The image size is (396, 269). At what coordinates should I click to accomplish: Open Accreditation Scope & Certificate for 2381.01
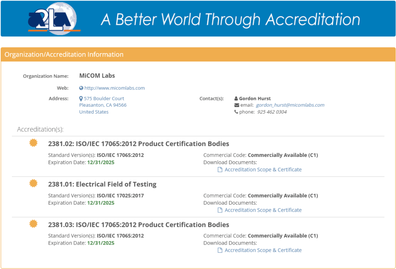[263, 210]
